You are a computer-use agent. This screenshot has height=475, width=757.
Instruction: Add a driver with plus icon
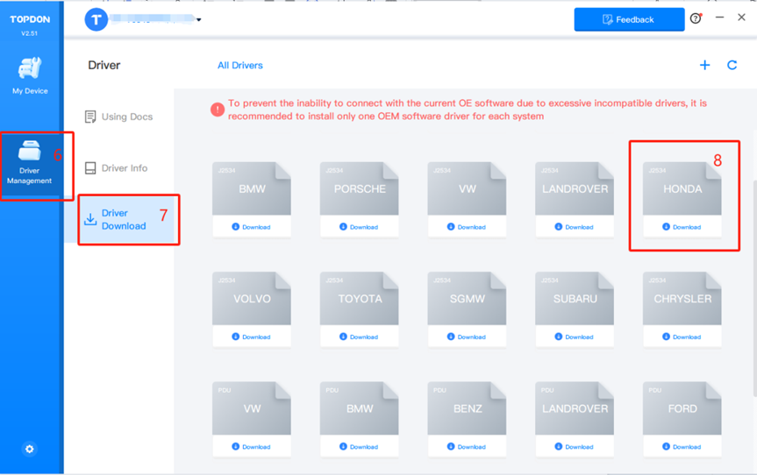coord(705,65)
